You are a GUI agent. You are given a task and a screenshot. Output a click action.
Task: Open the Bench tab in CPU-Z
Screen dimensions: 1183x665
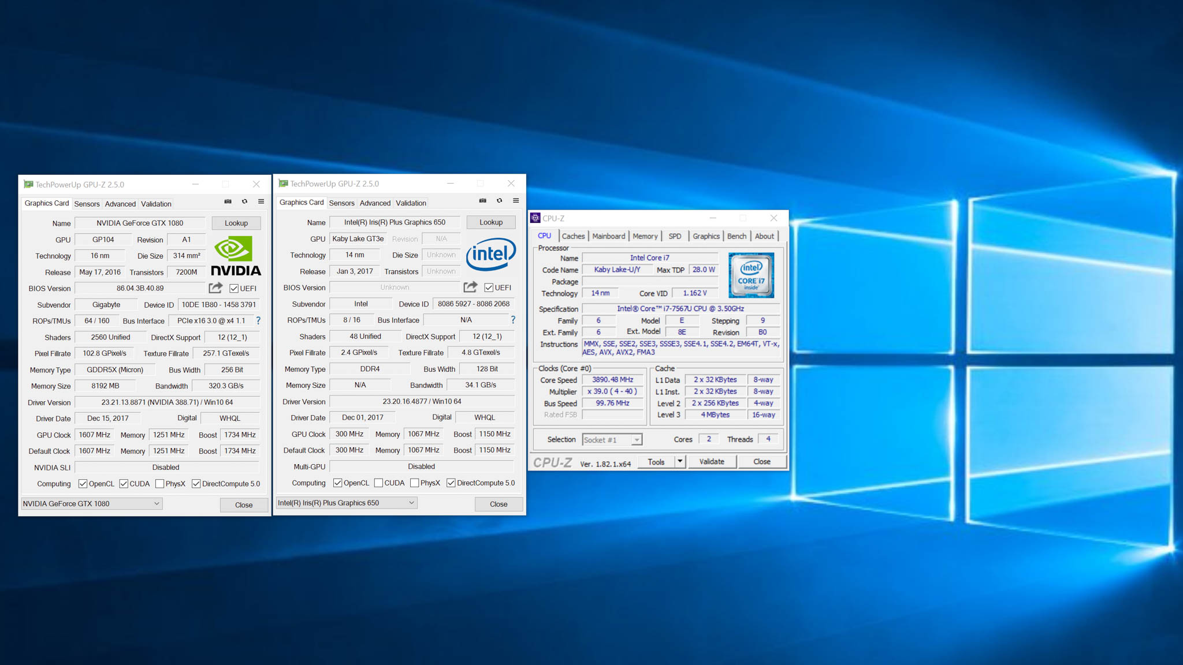[x=736, y=236]
